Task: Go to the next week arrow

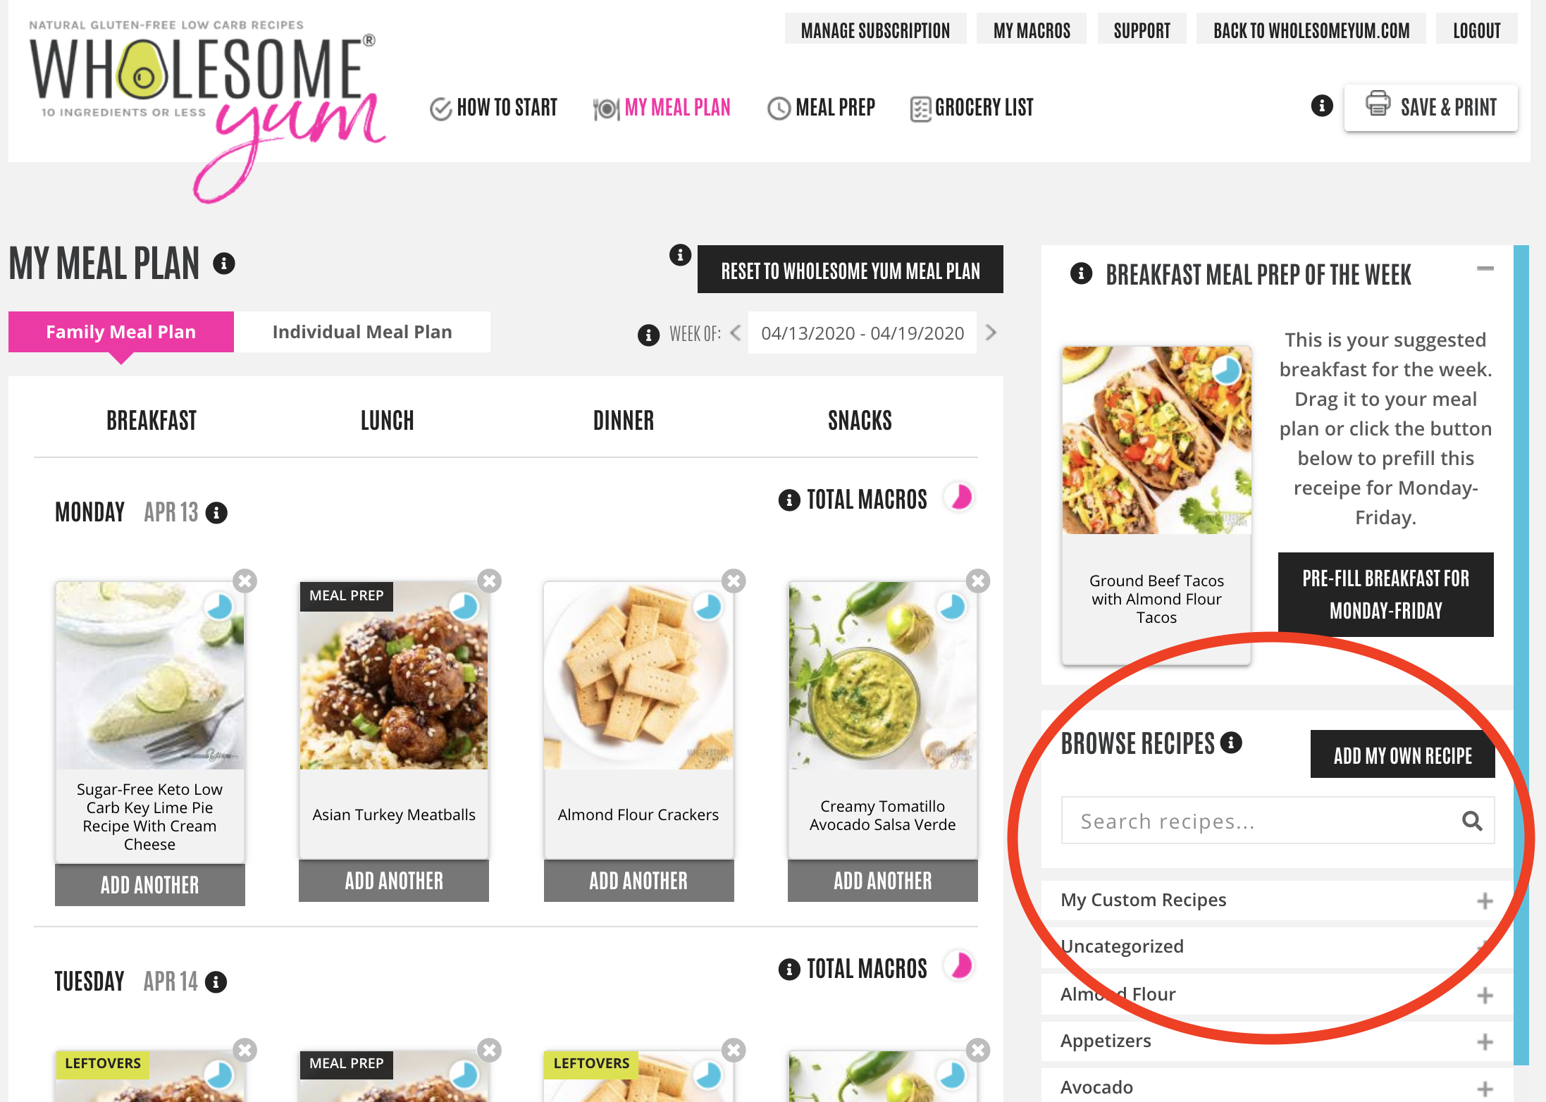Action: [x=991, y=333]
